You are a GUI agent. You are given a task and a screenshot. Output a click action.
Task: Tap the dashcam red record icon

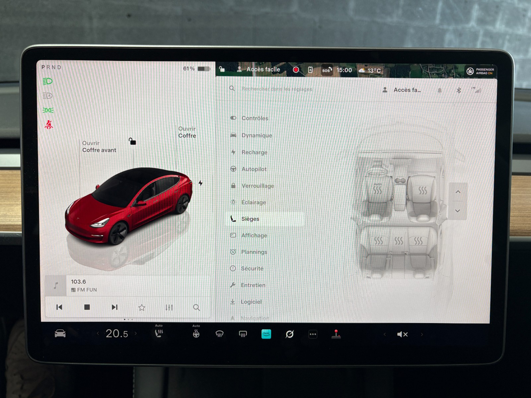coord(296,70)
